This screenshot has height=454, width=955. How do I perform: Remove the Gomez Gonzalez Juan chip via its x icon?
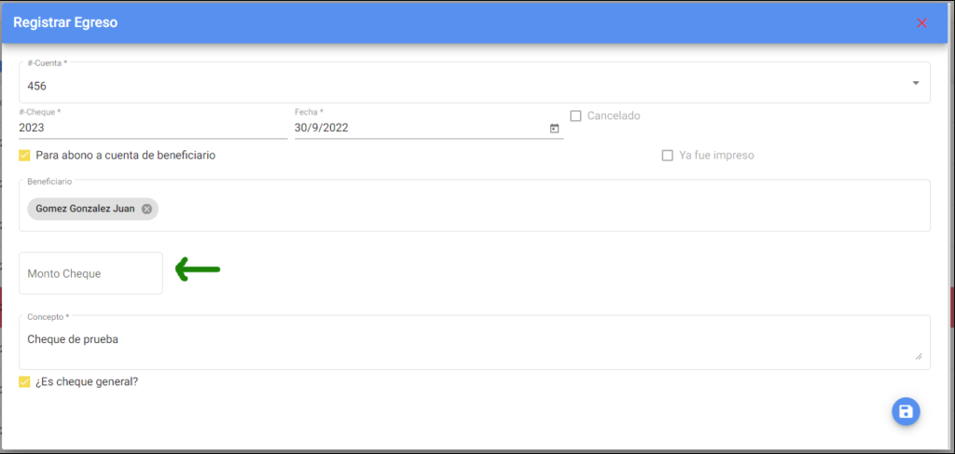(146, 209)
